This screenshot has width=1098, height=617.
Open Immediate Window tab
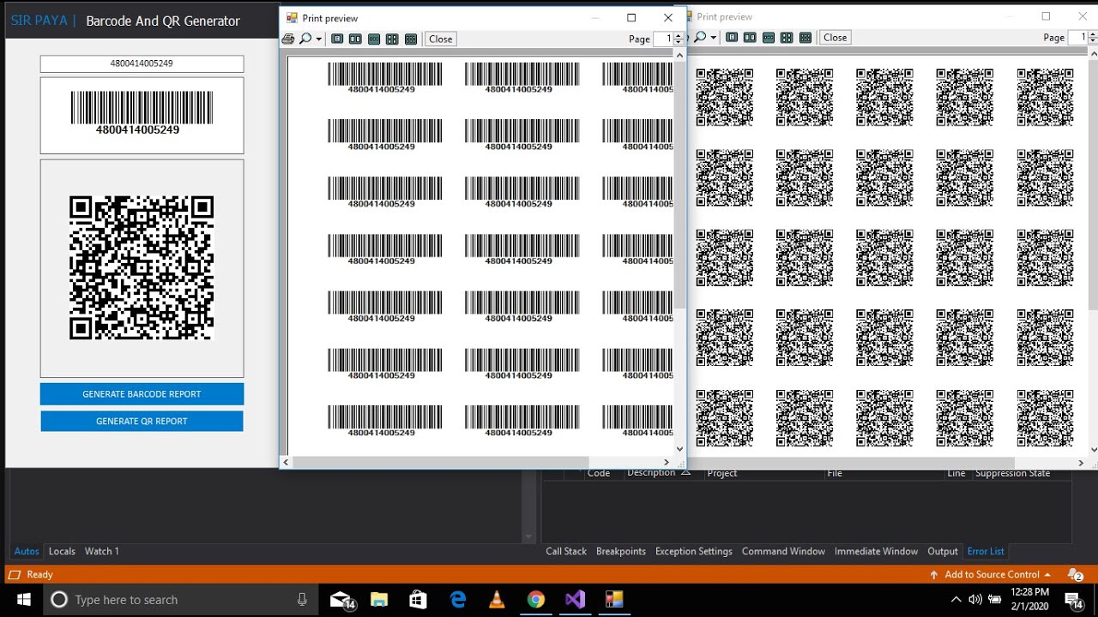(x=876, y=551)
